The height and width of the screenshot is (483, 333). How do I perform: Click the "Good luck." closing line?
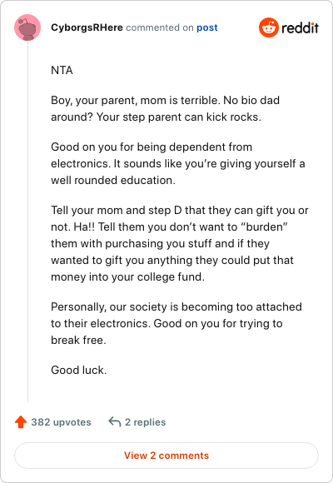click(x=79, y=370)
